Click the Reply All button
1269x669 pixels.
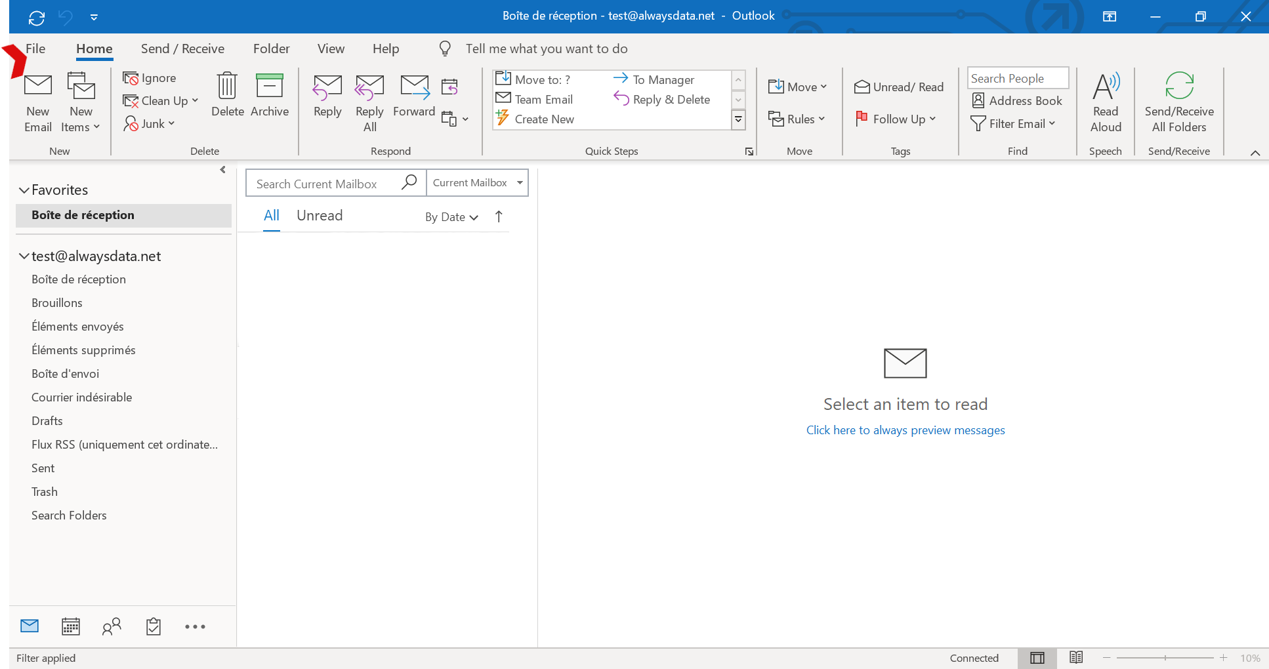tap(369, 103)
